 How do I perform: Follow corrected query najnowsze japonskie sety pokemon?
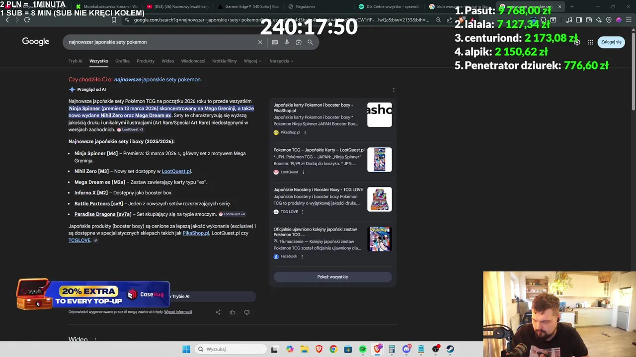[x=157, y=80]
